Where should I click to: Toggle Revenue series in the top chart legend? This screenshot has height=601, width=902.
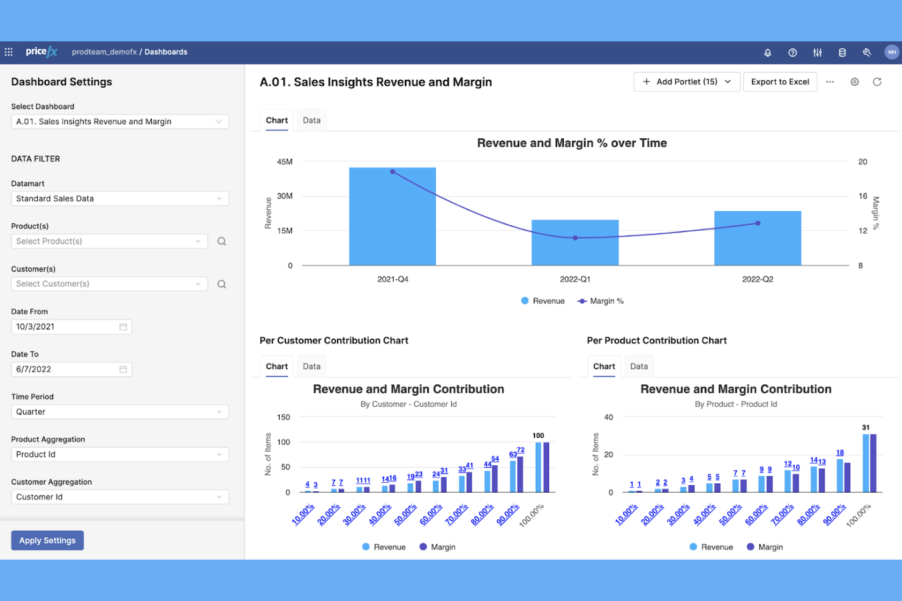pyautogui.click(x=542, y=300)
